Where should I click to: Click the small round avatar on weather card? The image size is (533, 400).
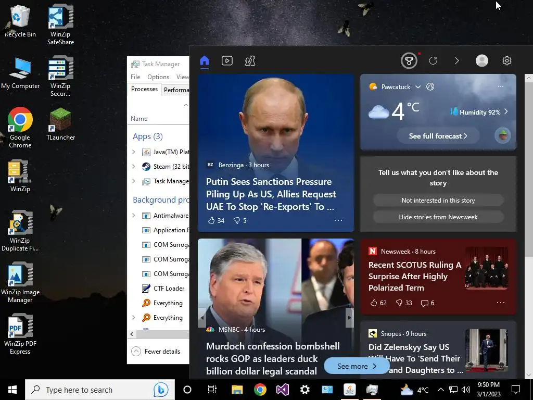click(503, 135)
